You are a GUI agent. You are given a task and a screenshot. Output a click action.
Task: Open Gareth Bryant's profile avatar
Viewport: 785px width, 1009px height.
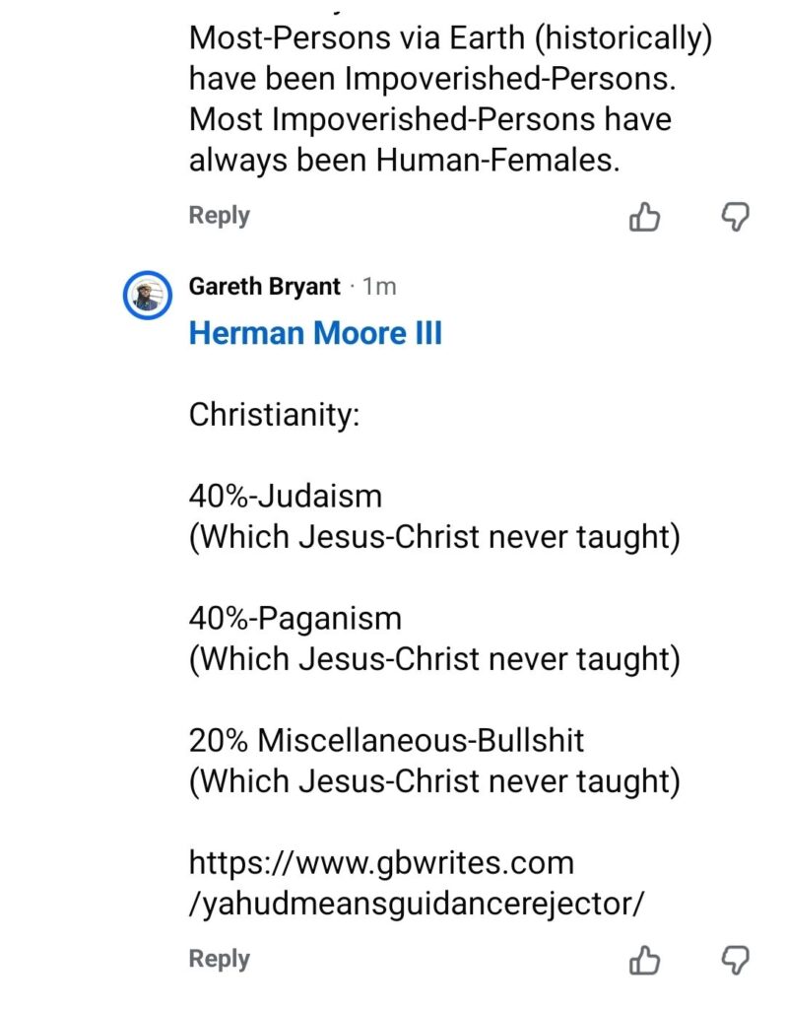click(x=147, y=294)
